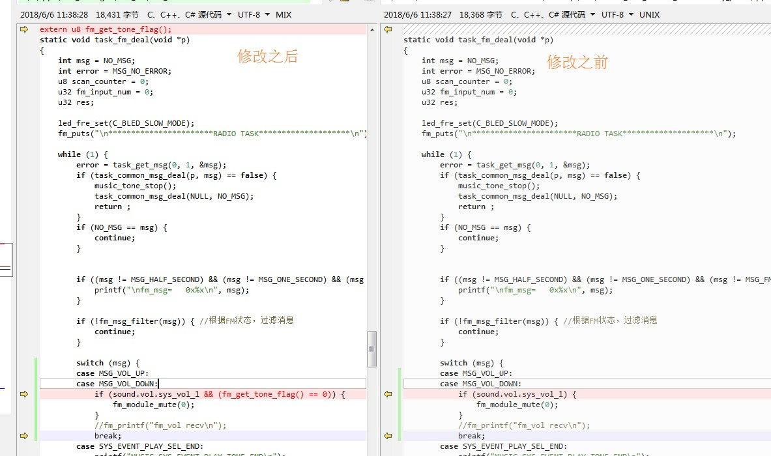This screenshot has height=456, width=771.
Task: Click 'case MSG_VOL_DOWN:' in the right pane
Action: [x=480, y=384]
